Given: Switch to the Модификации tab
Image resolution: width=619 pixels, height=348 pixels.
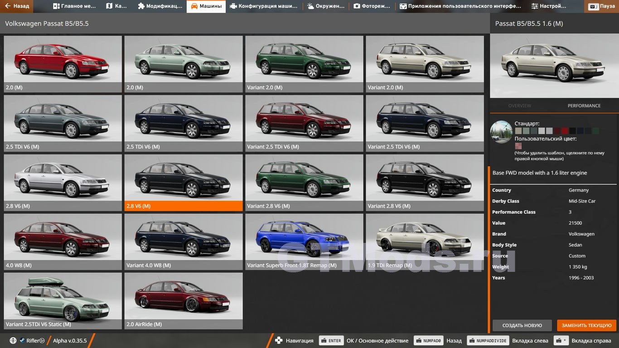Looking at the screenshot, I should (x=160, y=6).
